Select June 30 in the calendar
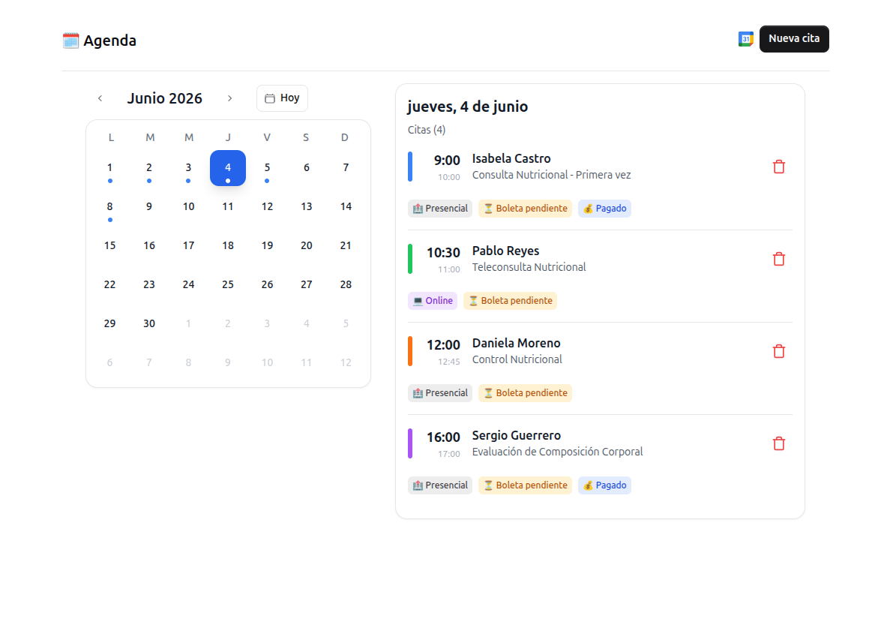 pyautogui.click(x=148, y=324)
